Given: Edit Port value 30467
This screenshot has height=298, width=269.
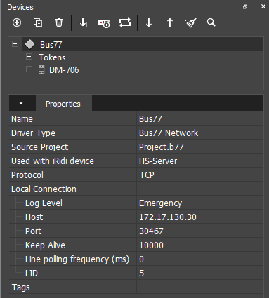Looking at the screenshot, I should pos(199,231).
